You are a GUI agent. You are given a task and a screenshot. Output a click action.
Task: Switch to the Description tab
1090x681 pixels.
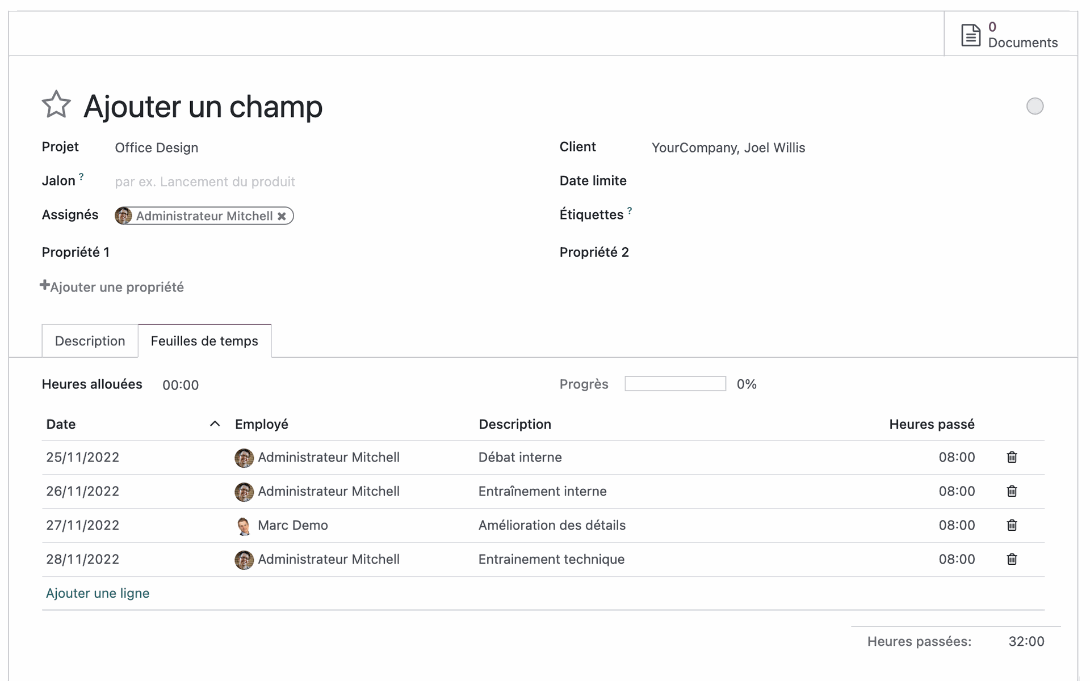point(90,341)
